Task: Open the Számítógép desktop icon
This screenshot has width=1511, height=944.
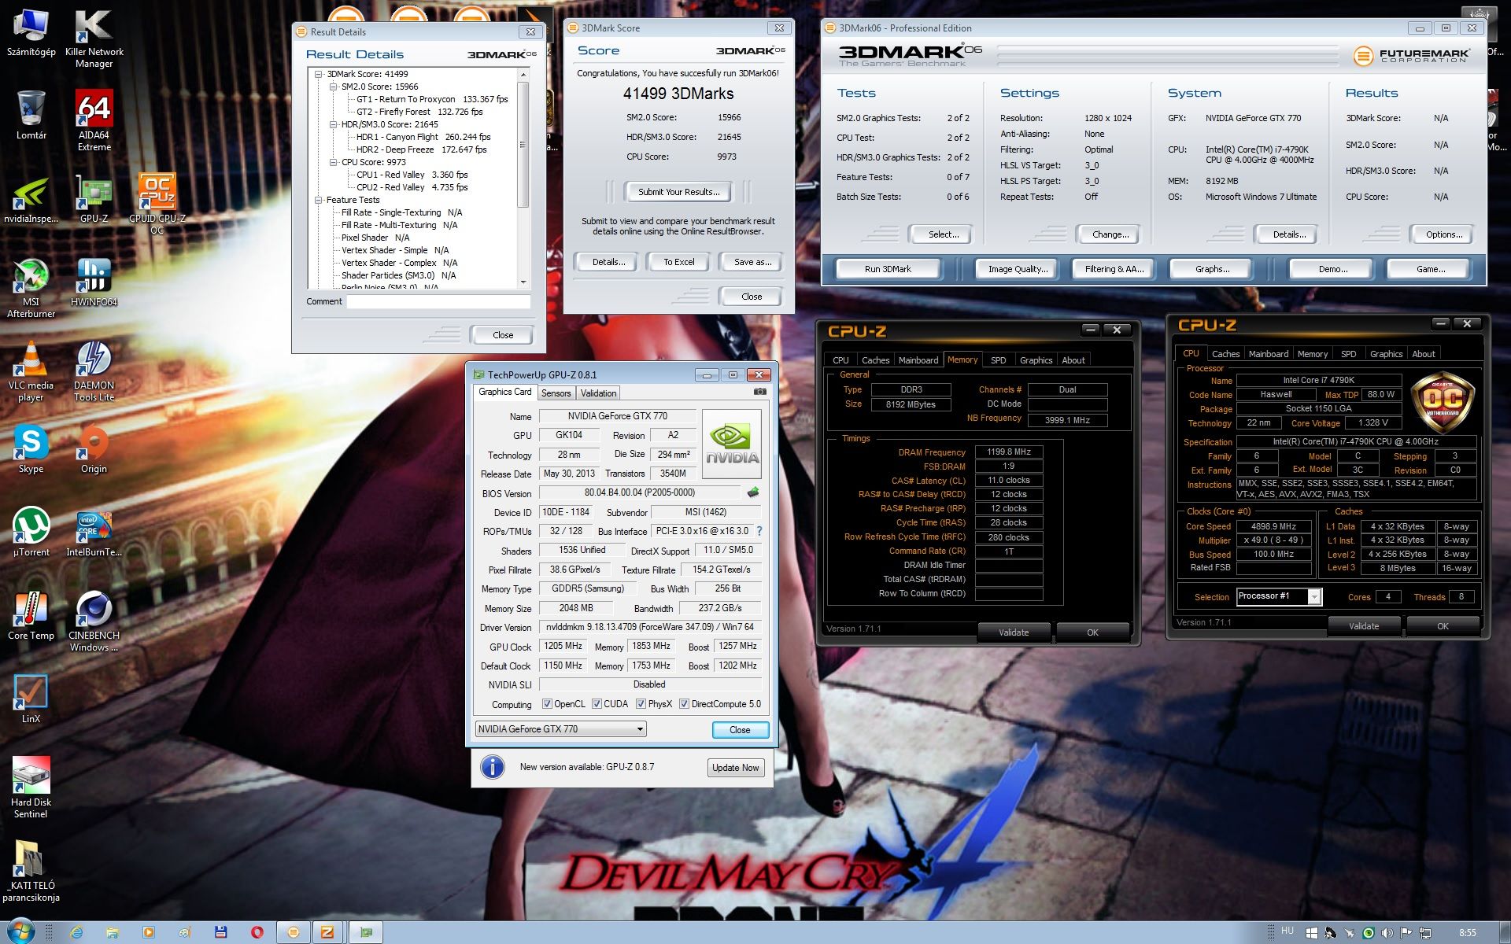Action: click(31, 33)
